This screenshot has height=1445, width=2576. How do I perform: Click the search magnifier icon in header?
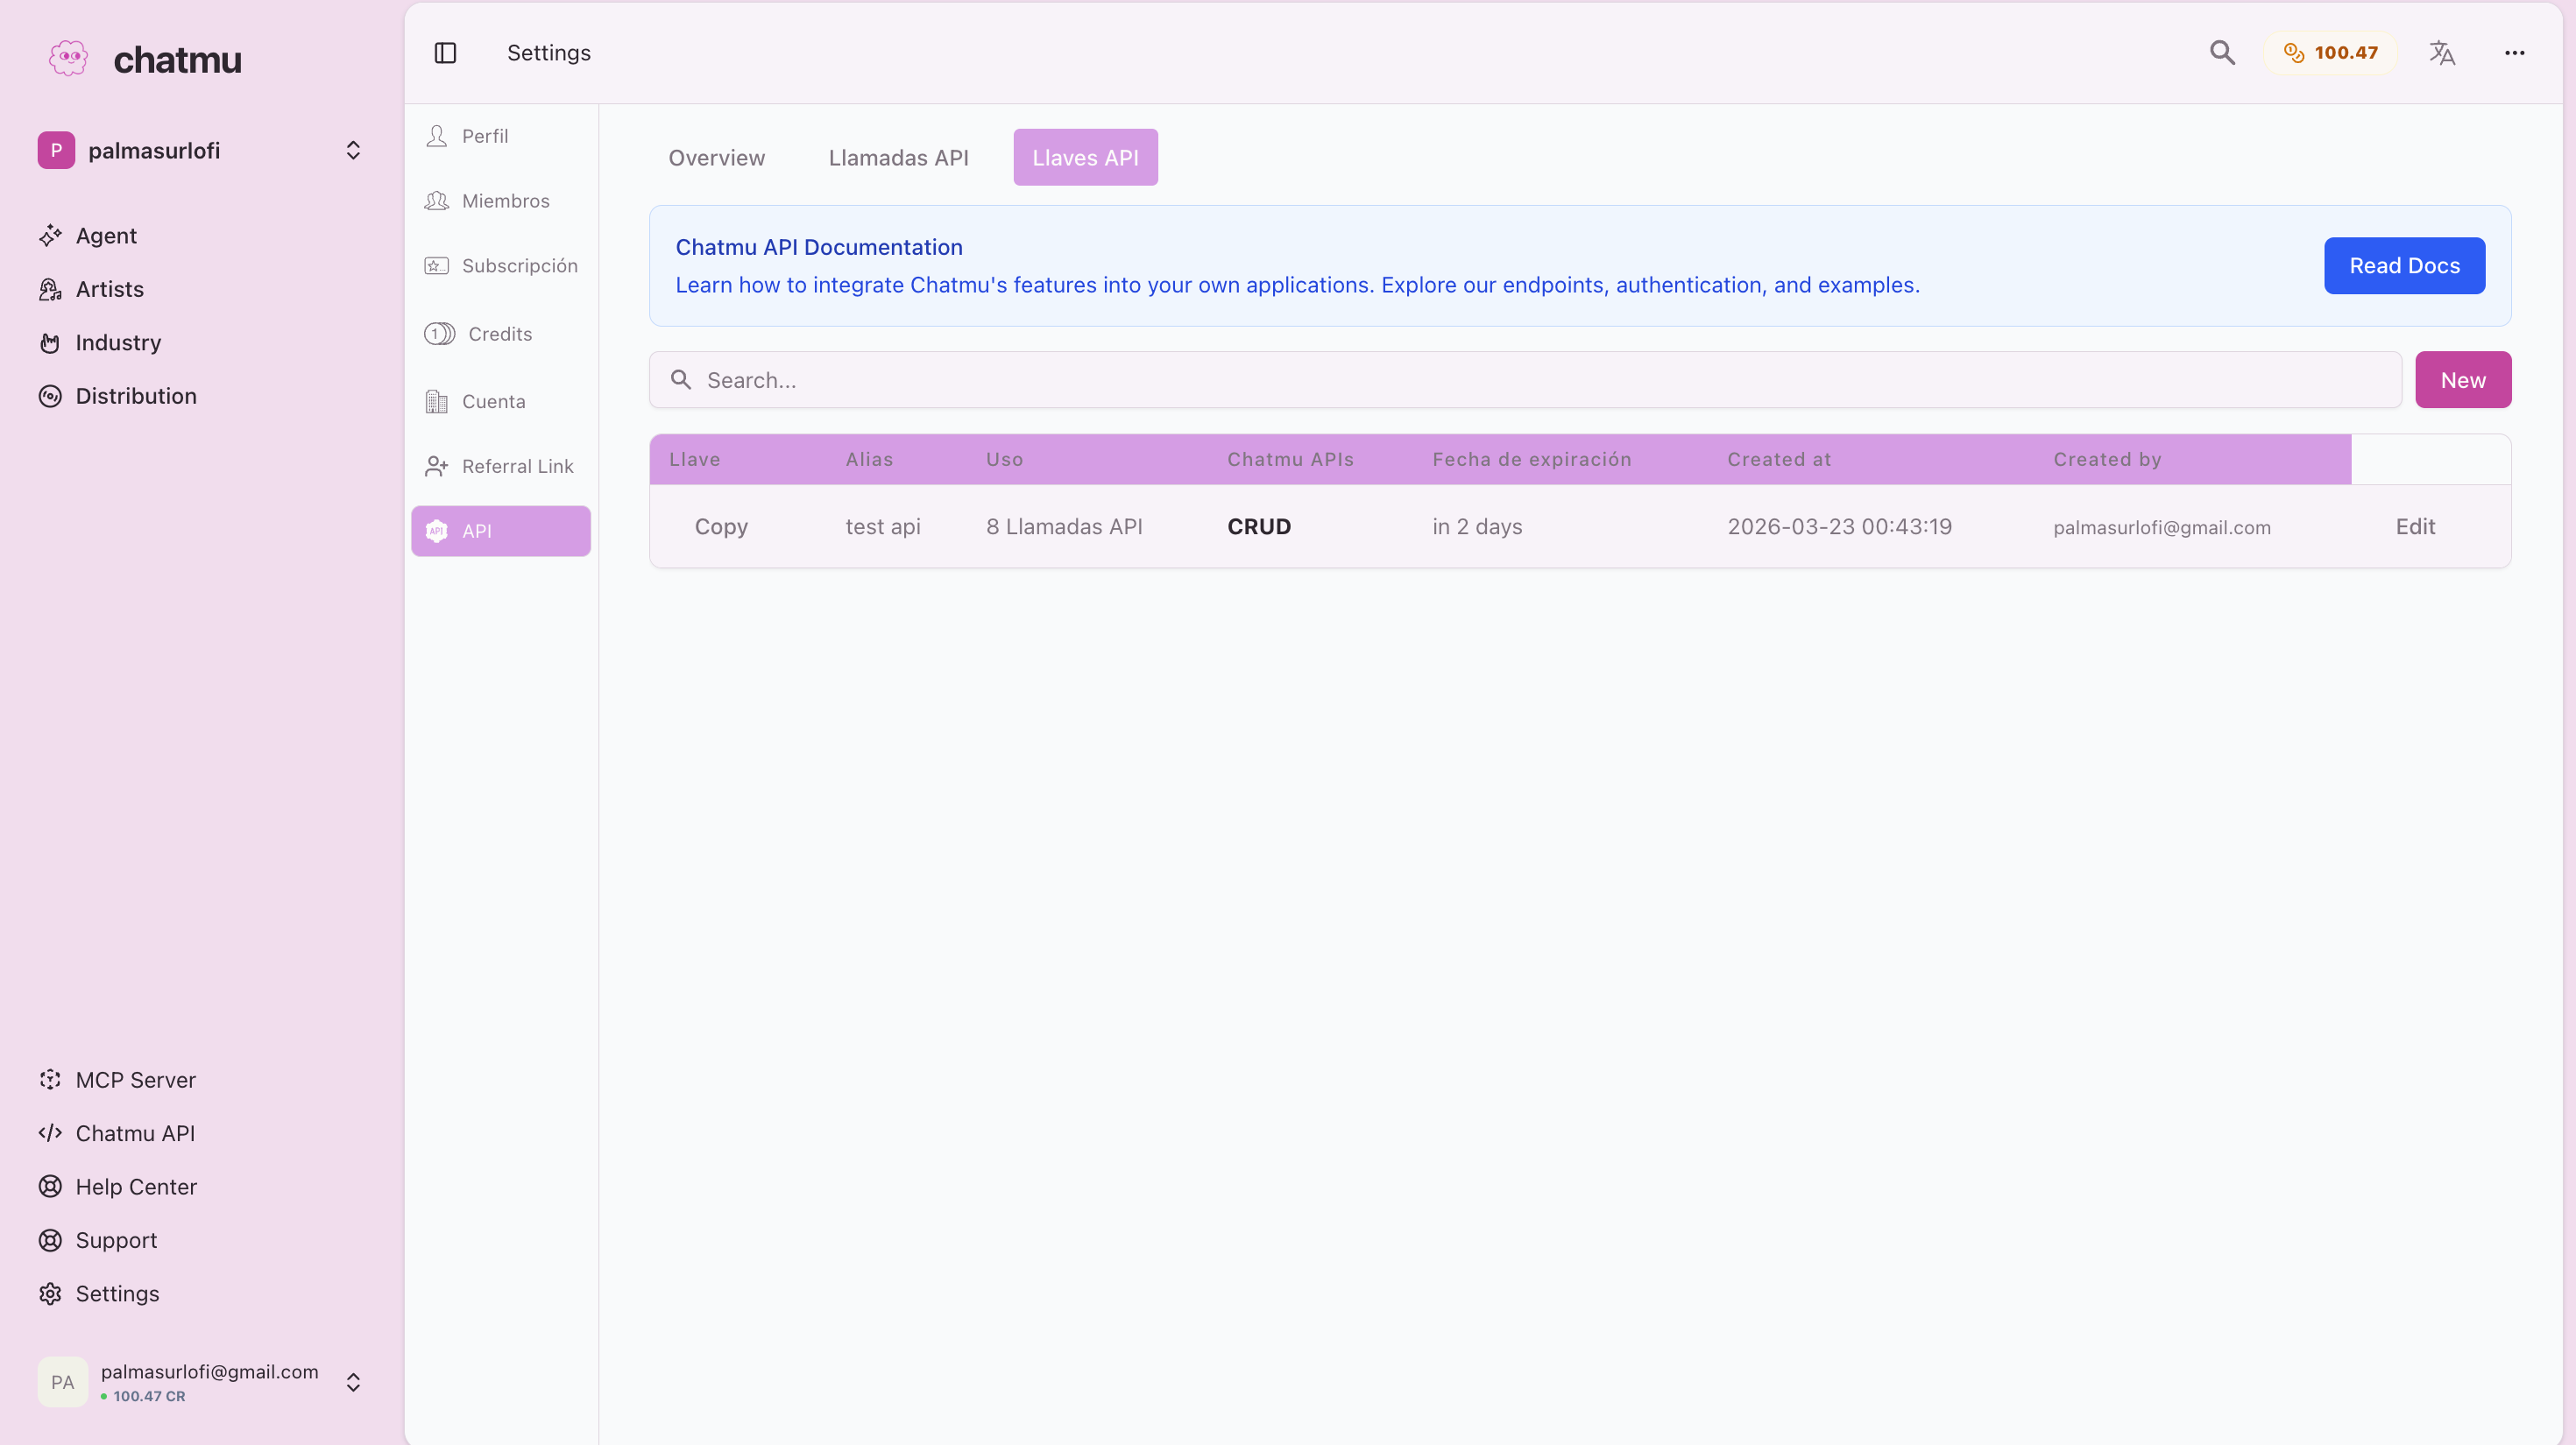pyautogui.click(x=2221, y=53)
